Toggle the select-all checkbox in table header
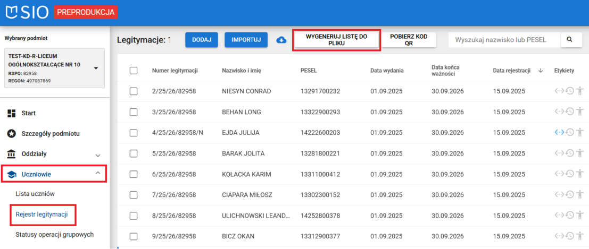This screenshot has width=589, height=249. pyautogui.click(x=134, y=71)
